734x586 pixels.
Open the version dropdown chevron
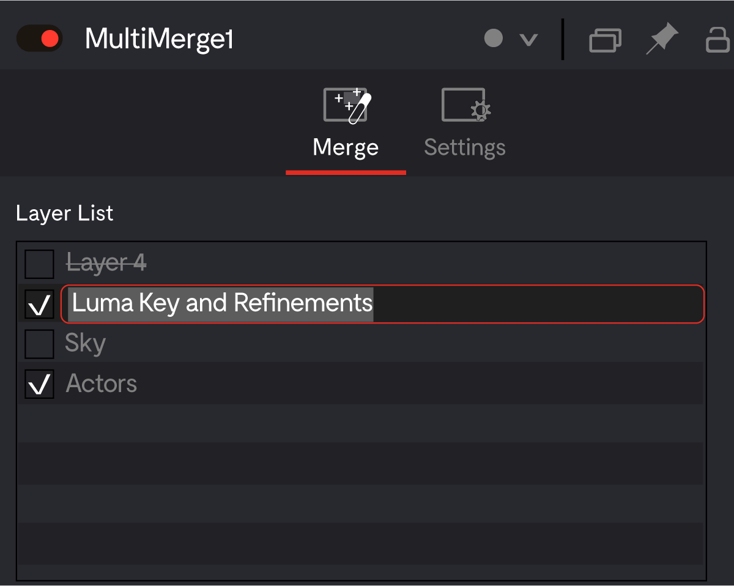click(x=527, y=39)
